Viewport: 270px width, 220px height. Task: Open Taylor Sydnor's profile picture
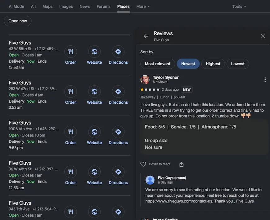(x=145, y=79)
